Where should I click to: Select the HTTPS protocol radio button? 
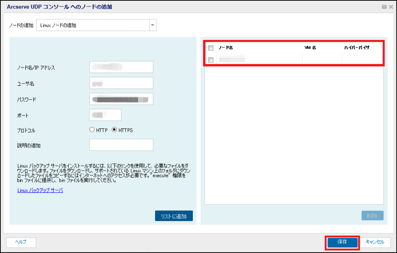pyautogui.click(x=114, y=130)
